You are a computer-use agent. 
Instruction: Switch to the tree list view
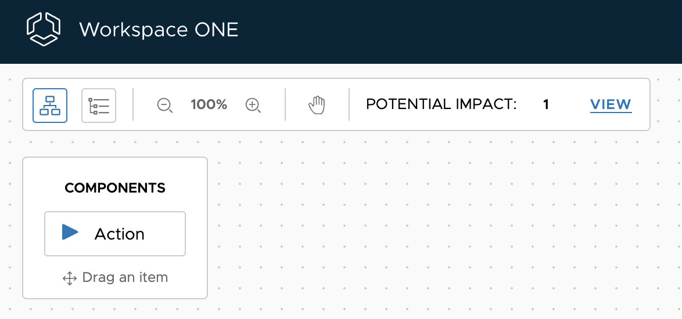pos(99,106)
